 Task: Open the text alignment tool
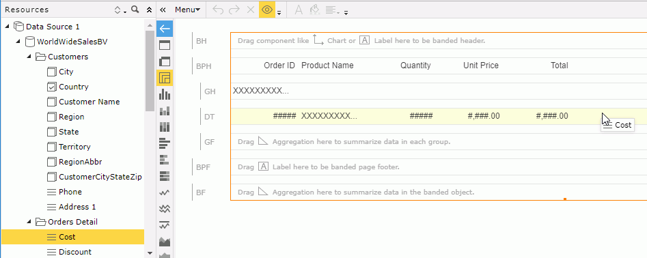click(x=332, y=10)
